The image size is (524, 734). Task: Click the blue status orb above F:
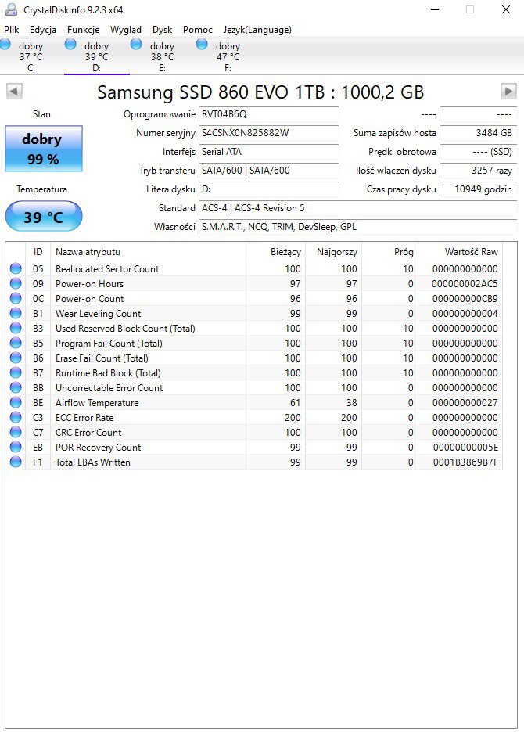coord(202,44)
